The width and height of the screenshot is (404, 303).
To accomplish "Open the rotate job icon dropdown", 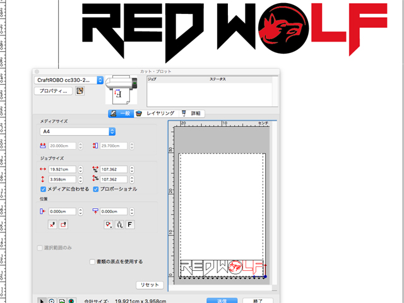I will 119,225.
